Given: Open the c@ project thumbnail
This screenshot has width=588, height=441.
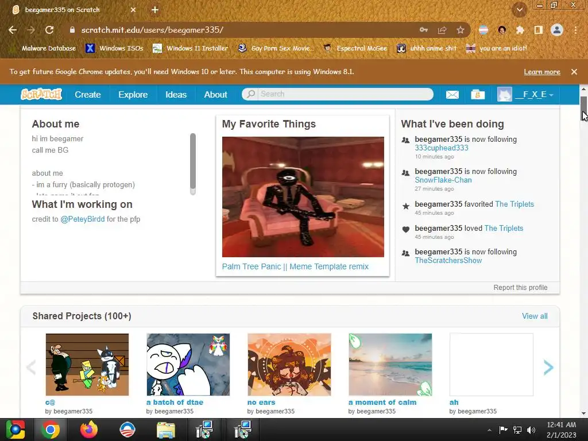Looking at the screenshot, I should coord(87,365).
